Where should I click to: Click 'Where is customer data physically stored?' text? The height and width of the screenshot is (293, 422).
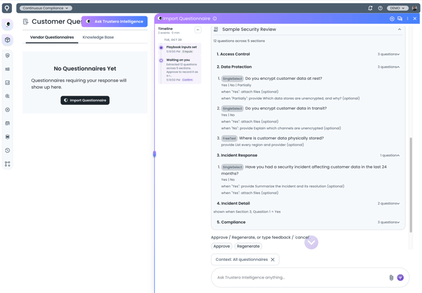click(x=282, y=138)
